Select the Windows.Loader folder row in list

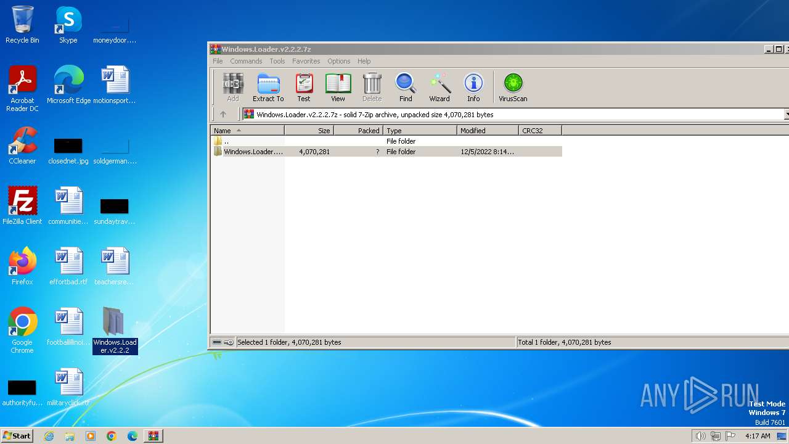(386, 152)
